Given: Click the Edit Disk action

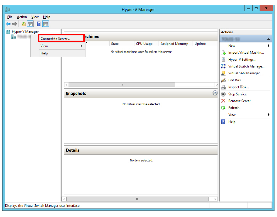Looking at the screenshot, I should tap(236, 80).
